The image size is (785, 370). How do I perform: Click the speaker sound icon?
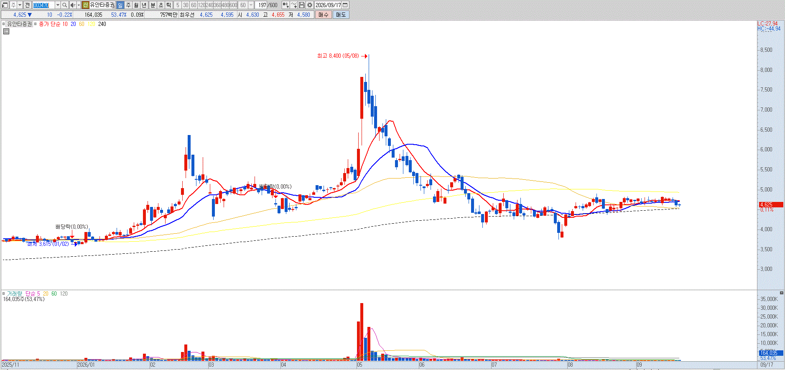point(73,5)
